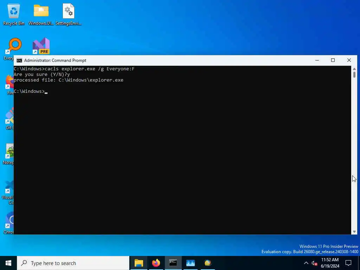
Task: Open the notification center icon
Action: pos(348,263)
